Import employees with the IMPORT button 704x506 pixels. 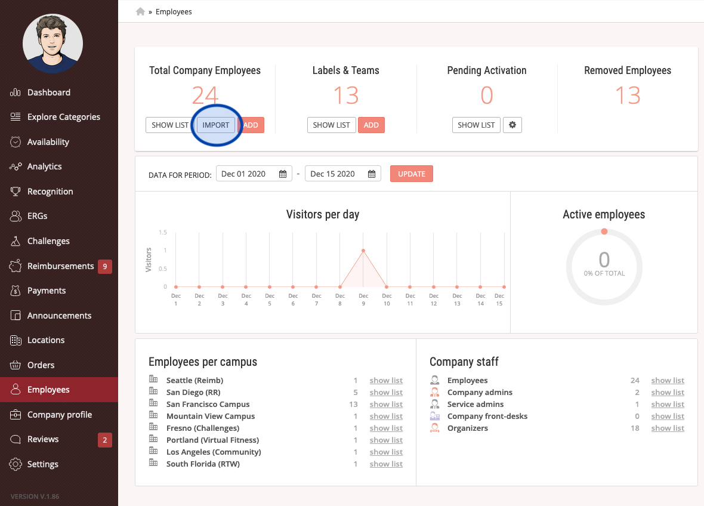[216, 125]
